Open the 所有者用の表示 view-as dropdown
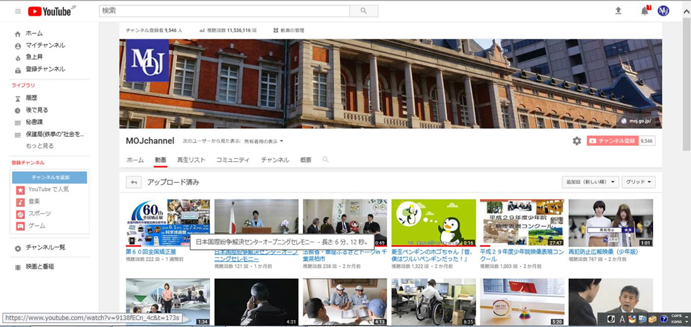 (264, 141)
